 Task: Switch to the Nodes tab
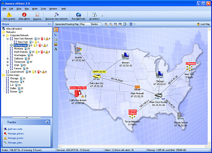[x=96, y=24]
